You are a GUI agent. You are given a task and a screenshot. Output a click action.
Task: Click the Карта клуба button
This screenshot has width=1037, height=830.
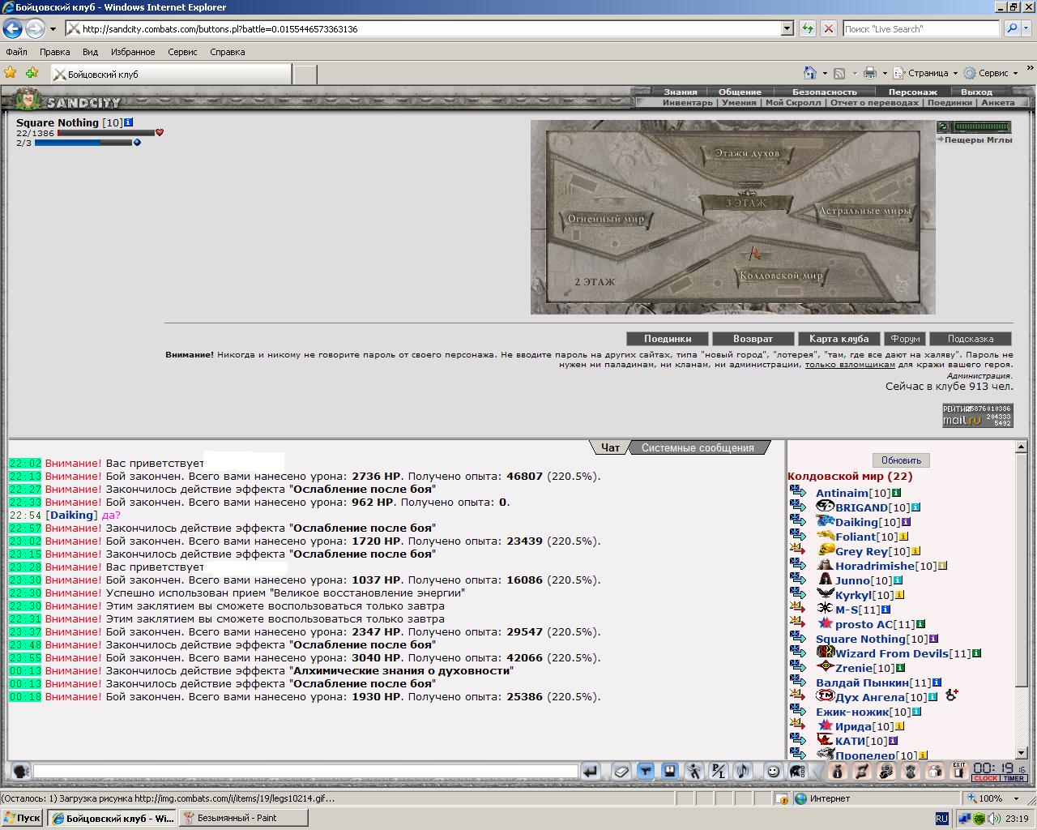[x=839, y=339]
